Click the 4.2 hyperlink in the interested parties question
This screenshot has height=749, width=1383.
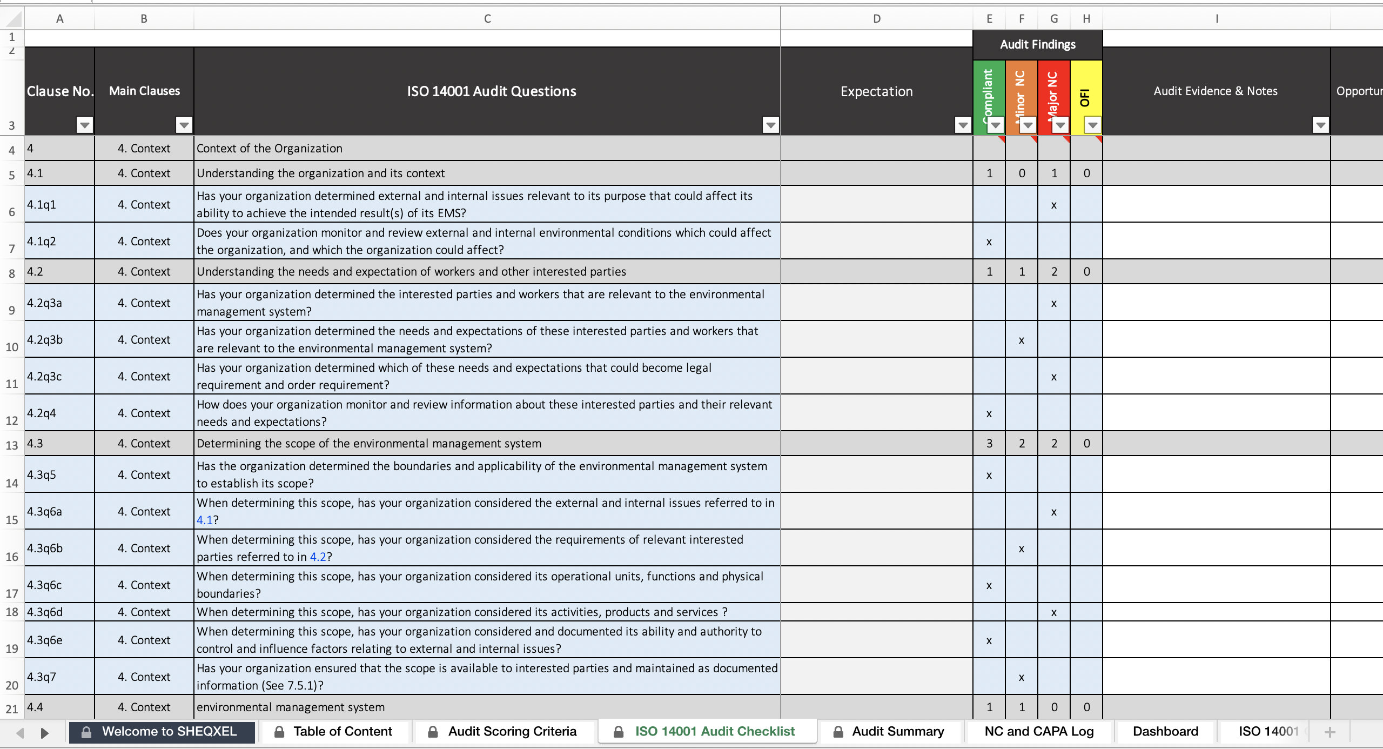319,556
